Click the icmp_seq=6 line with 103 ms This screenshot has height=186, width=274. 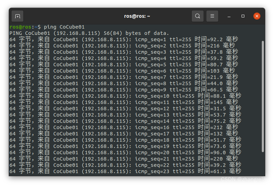point(122,71)
